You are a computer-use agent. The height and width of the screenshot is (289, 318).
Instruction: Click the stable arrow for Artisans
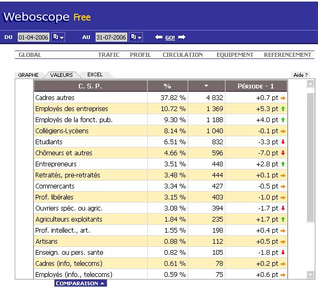(x=283, y=242)
